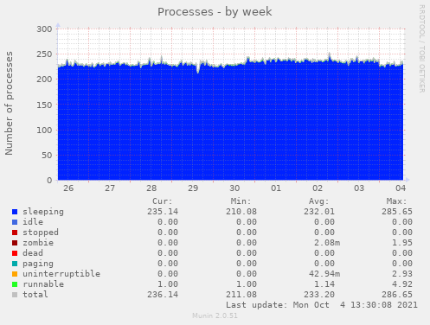Click the runnable legend color swatch
This screenshot has width=430, height=325.
[15, 284]
